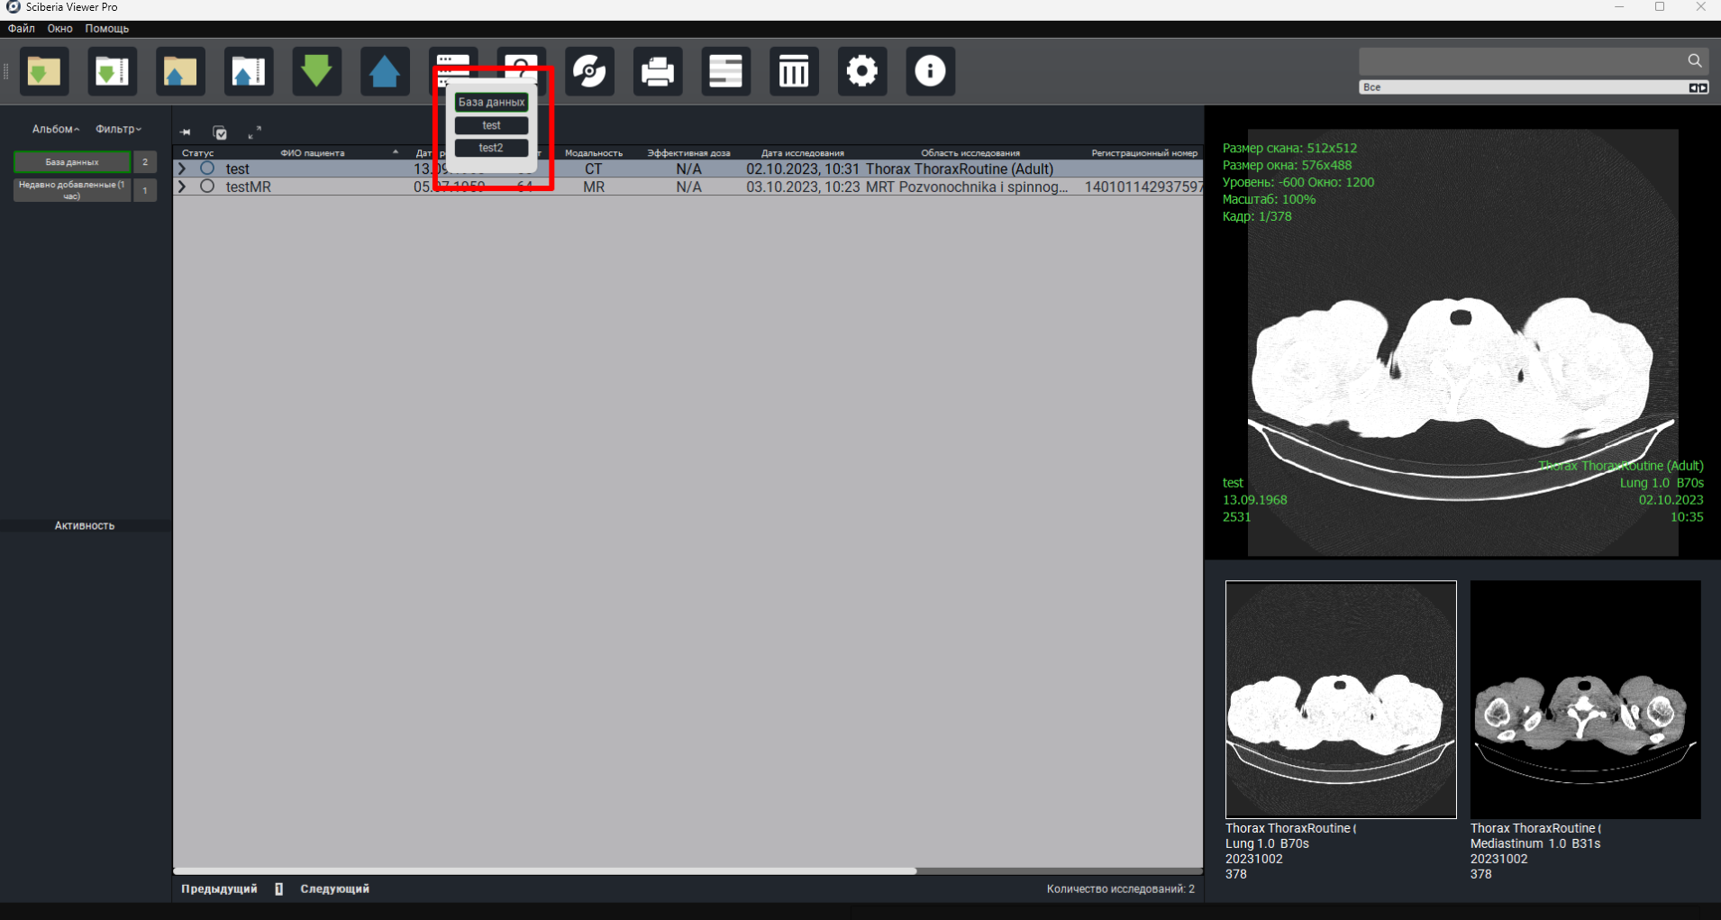This screenshot has height=920, width=1721.
Task: Open the Файл menu
Action: (22, 29)
